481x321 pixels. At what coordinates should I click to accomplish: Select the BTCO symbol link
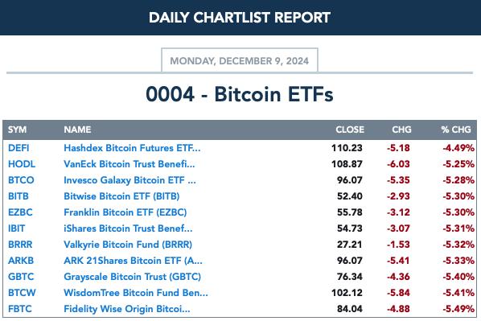click(21, 180)
